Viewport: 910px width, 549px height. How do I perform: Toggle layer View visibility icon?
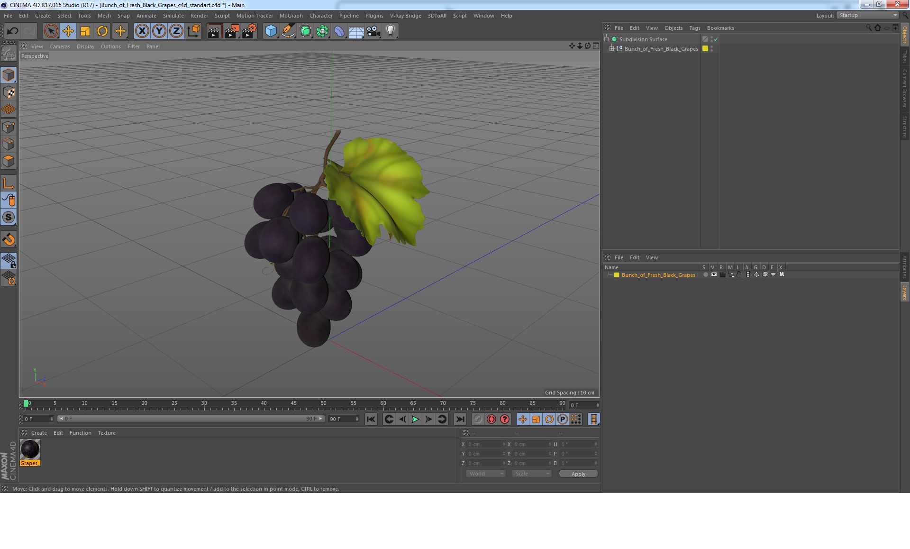714,274
